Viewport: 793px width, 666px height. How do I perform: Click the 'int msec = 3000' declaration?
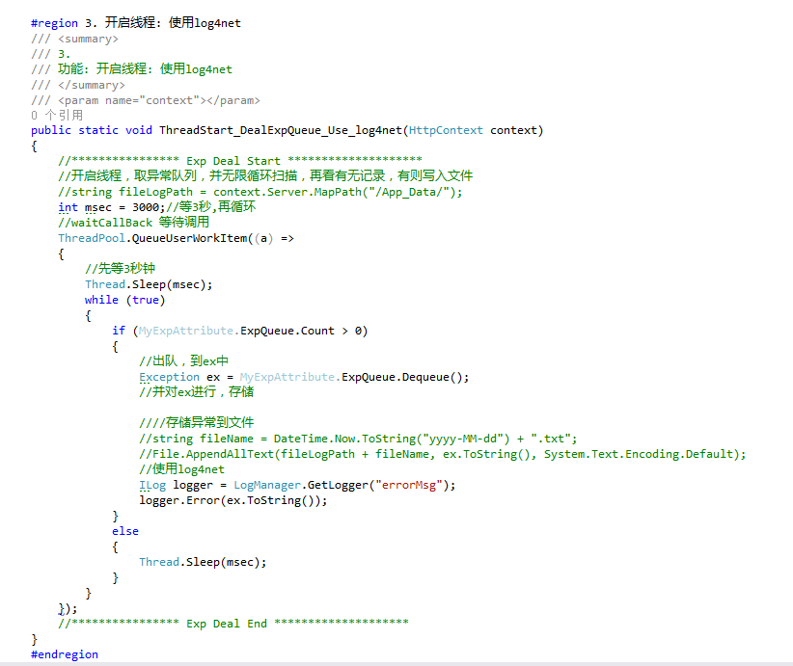[108, 207]
